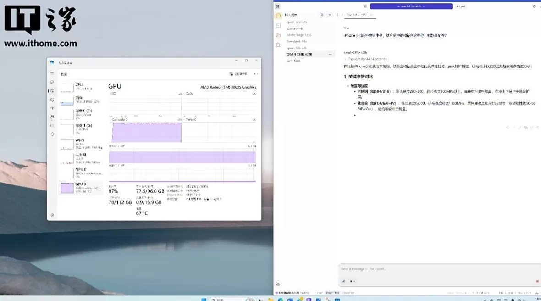Switch to Power User mode in status bar

point(332,293)
